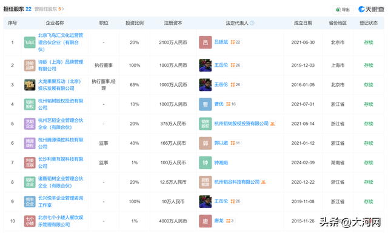
Task: Click the logo beside 杭州韬谷科技有限公司
Action: coord(206,182)
